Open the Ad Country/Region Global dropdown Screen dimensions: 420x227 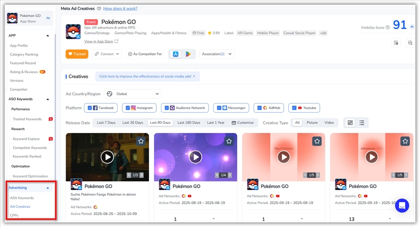tap(133, 94)
